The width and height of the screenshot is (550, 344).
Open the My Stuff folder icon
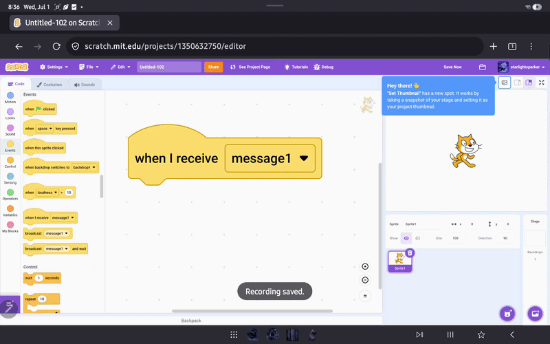(x=483, y=67)
